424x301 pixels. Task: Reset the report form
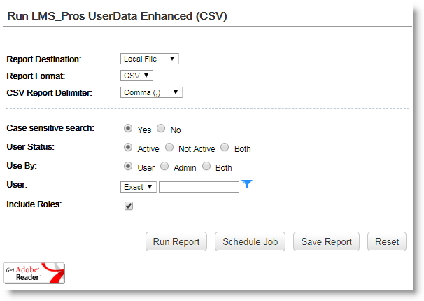(387, 241)
